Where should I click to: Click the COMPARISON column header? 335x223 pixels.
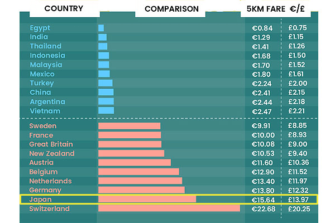(171, 8)
